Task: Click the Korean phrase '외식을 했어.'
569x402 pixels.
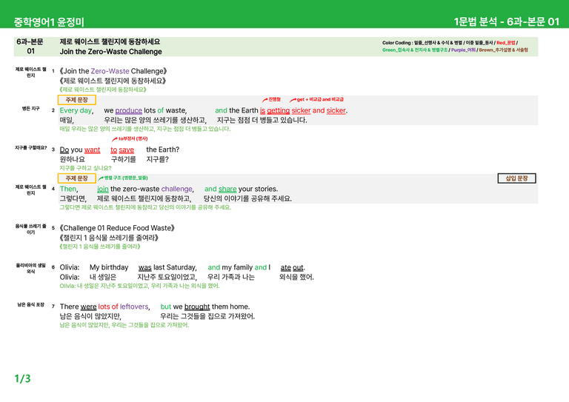Action: [x=296, y=278]
